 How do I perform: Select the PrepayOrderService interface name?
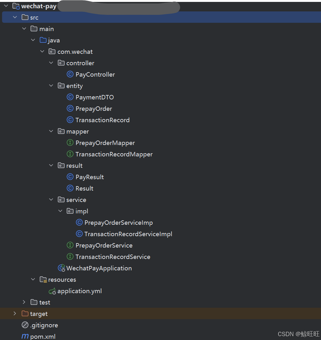104,245
